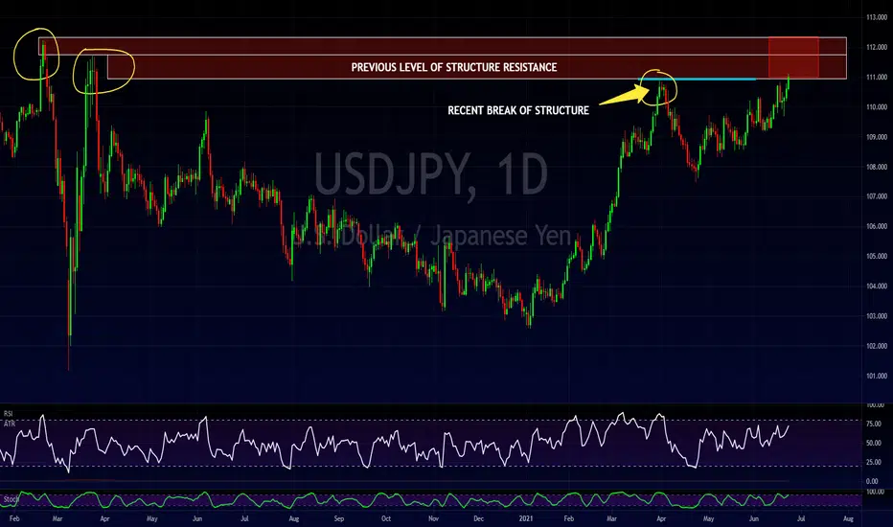893x527 pixels.
Task: Click the Stoch indicator label
Action: [x=11, y=499]
